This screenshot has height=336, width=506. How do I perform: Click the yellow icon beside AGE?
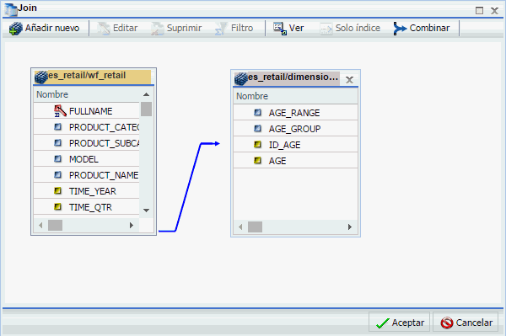(x=258, y=161)
